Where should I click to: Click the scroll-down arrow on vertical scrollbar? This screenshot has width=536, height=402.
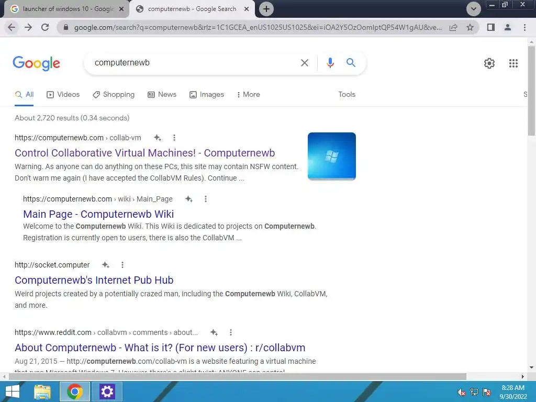531,368
